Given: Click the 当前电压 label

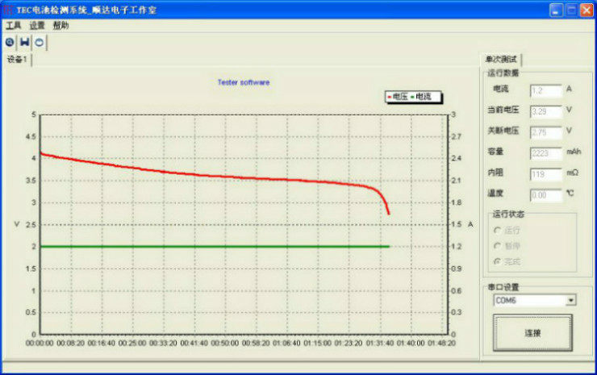Looking at the screenshot, I should point(503,110).
